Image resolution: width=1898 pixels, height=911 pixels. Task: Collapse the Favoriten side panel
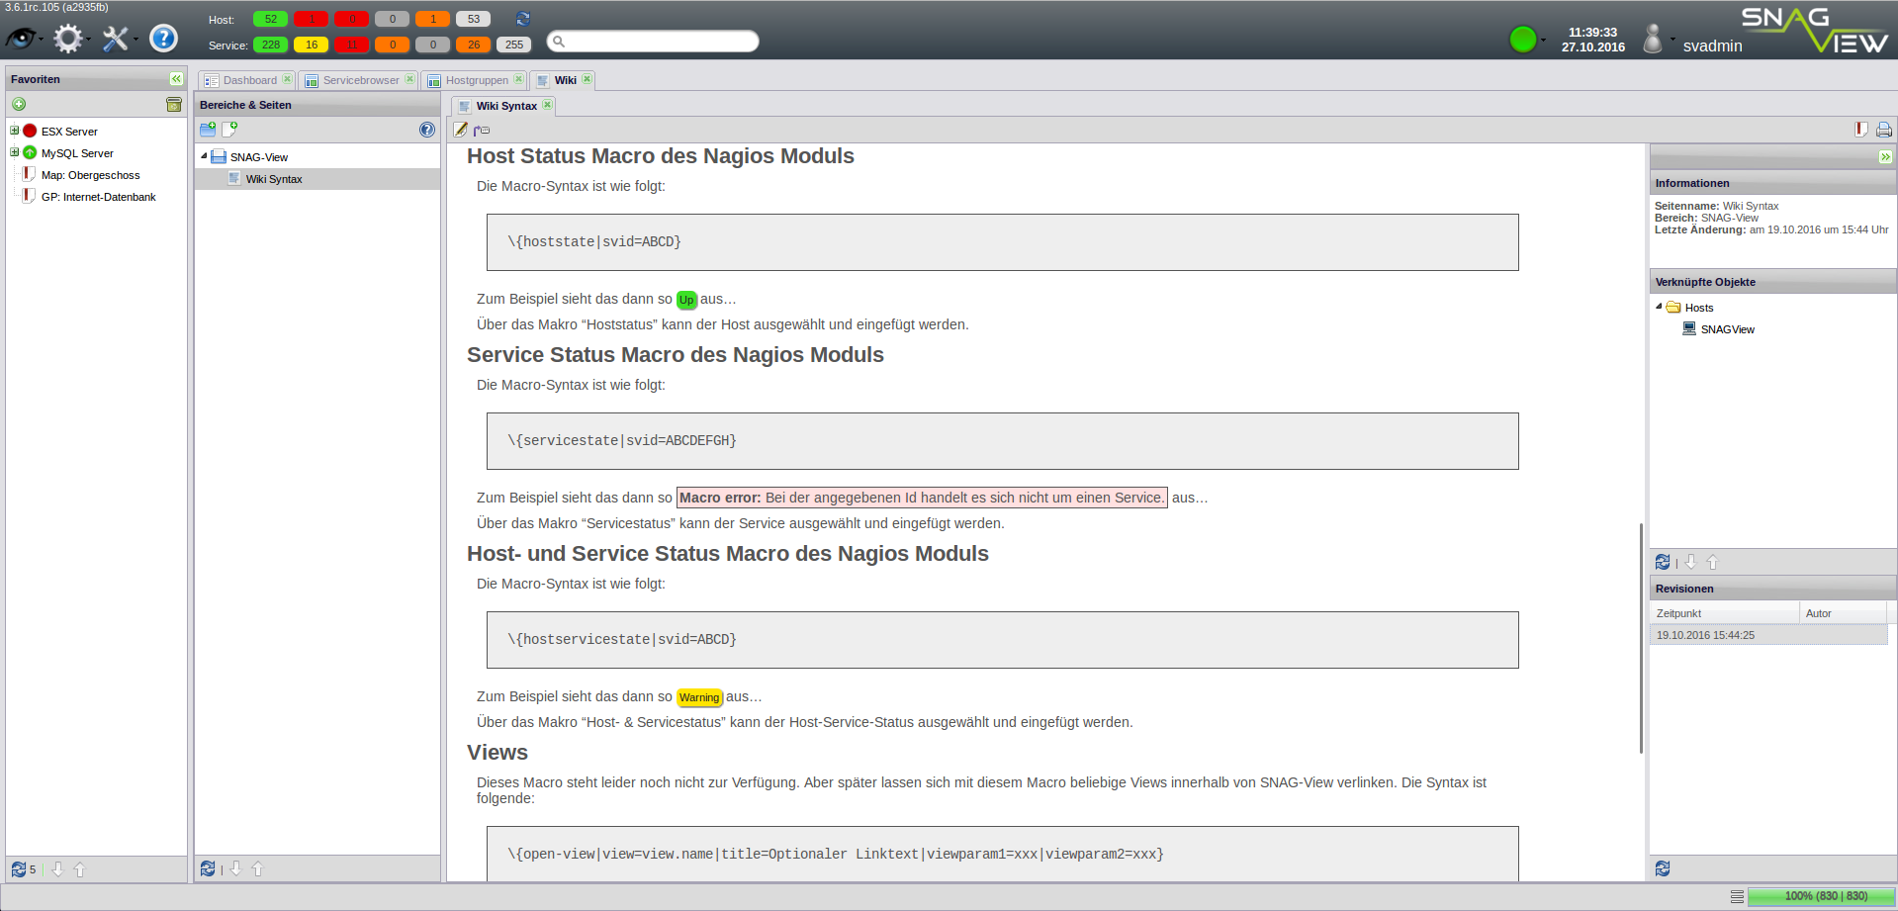click(x=176, y=79)
